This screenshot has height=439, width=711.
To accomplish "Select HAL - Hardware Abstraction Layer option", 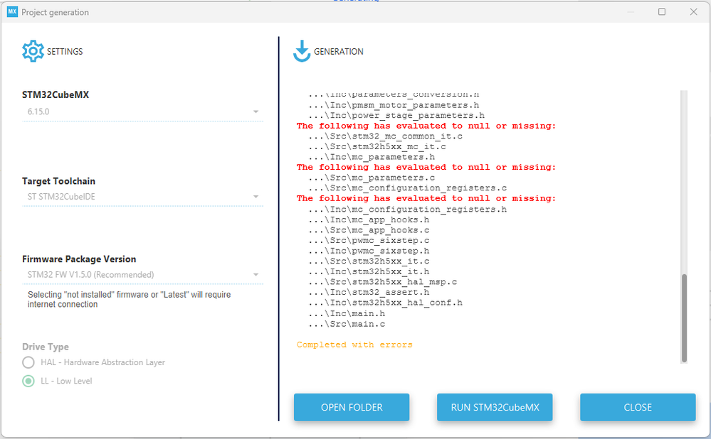I will click(28, 362).
